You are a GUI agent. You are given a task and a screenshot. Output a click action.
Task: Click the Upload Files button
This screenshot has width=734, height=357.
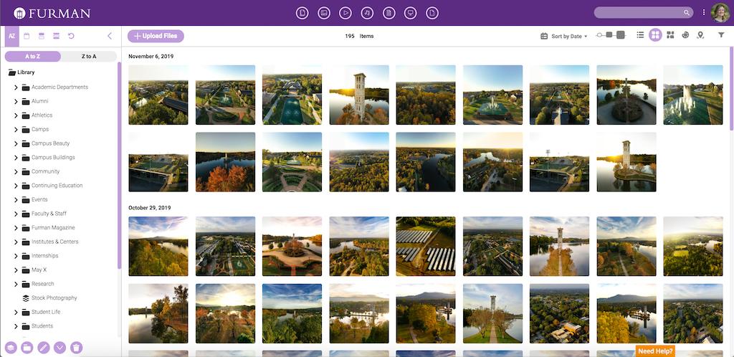pyautogui.click(x=156, y=36)
